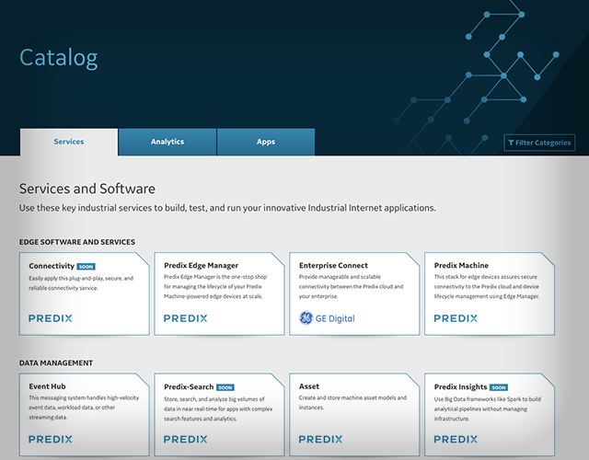The height and width of the screenshot is (460, 589).
Task: Open the Event Hub card title
Action: pyautogui.click(x=47, y=386)
